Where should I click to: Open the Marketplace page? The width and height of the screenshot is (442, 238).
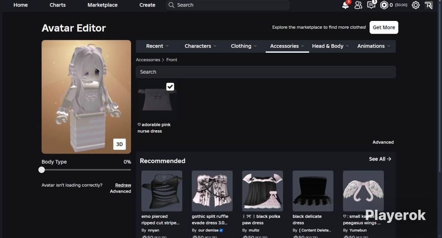click(x=102, y=5)
